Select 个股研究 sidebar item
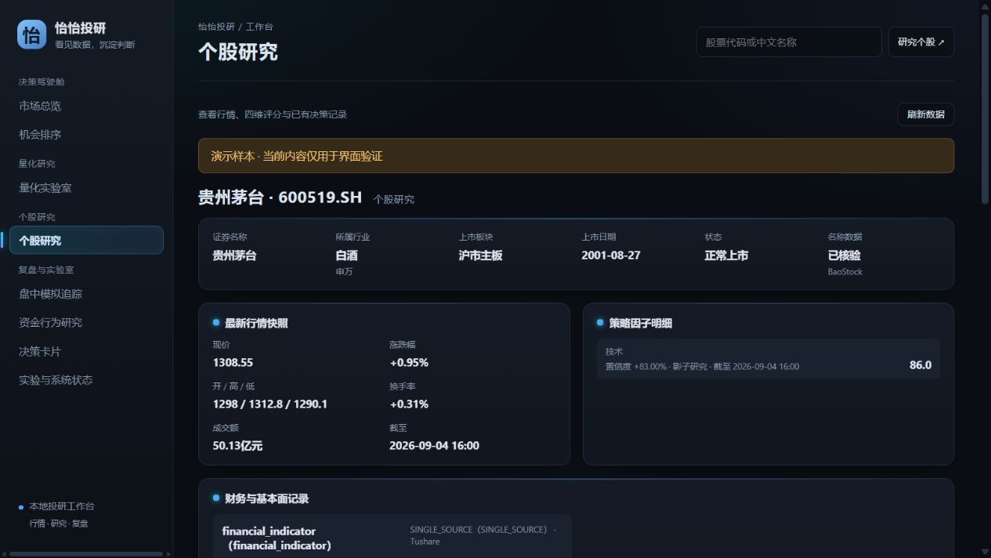 [86, 241]
